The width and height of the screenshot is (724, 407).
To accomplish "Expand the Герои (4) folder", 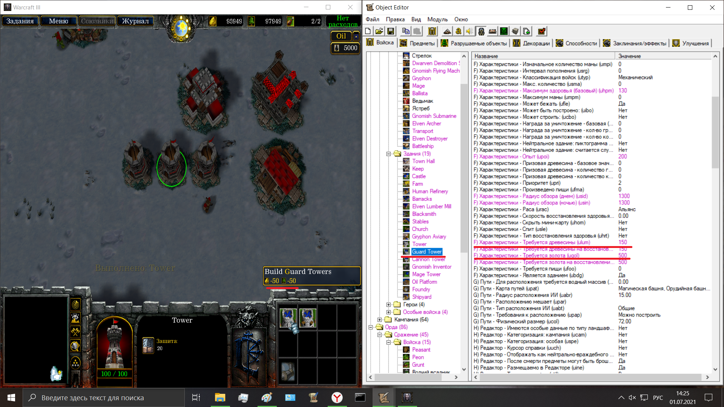I will [388, 304].
